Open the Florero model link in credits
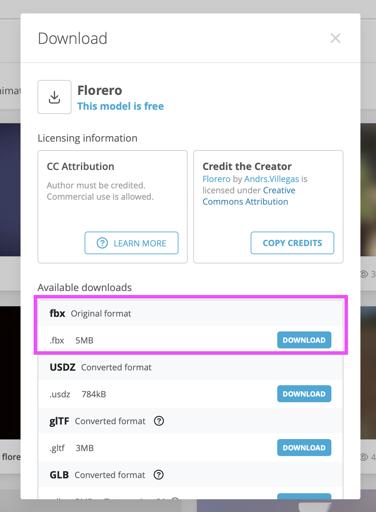Screen dimensions: 376x512 tap(216, 179)
